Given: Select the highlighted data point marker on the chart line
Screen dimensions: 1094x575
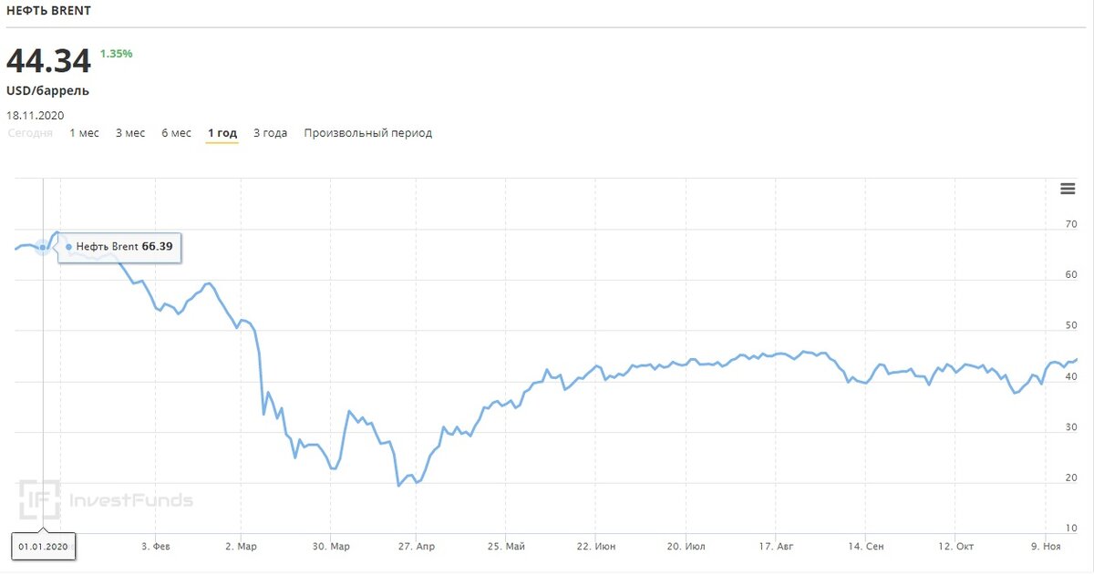Looking at the screenshot, I should pyautogui.click(x=43, y=246).
